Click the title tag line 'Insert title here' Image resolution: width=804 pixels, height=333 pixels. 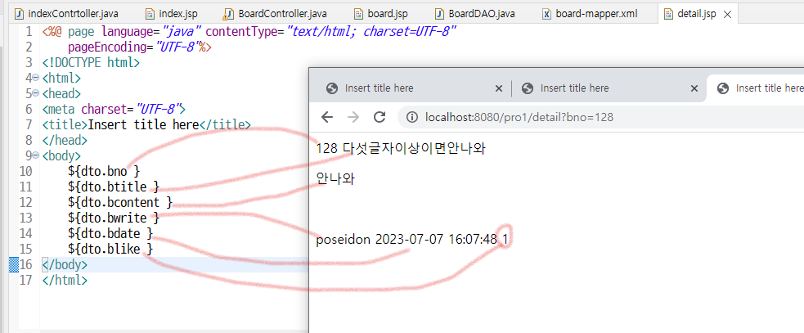(146, 124)
